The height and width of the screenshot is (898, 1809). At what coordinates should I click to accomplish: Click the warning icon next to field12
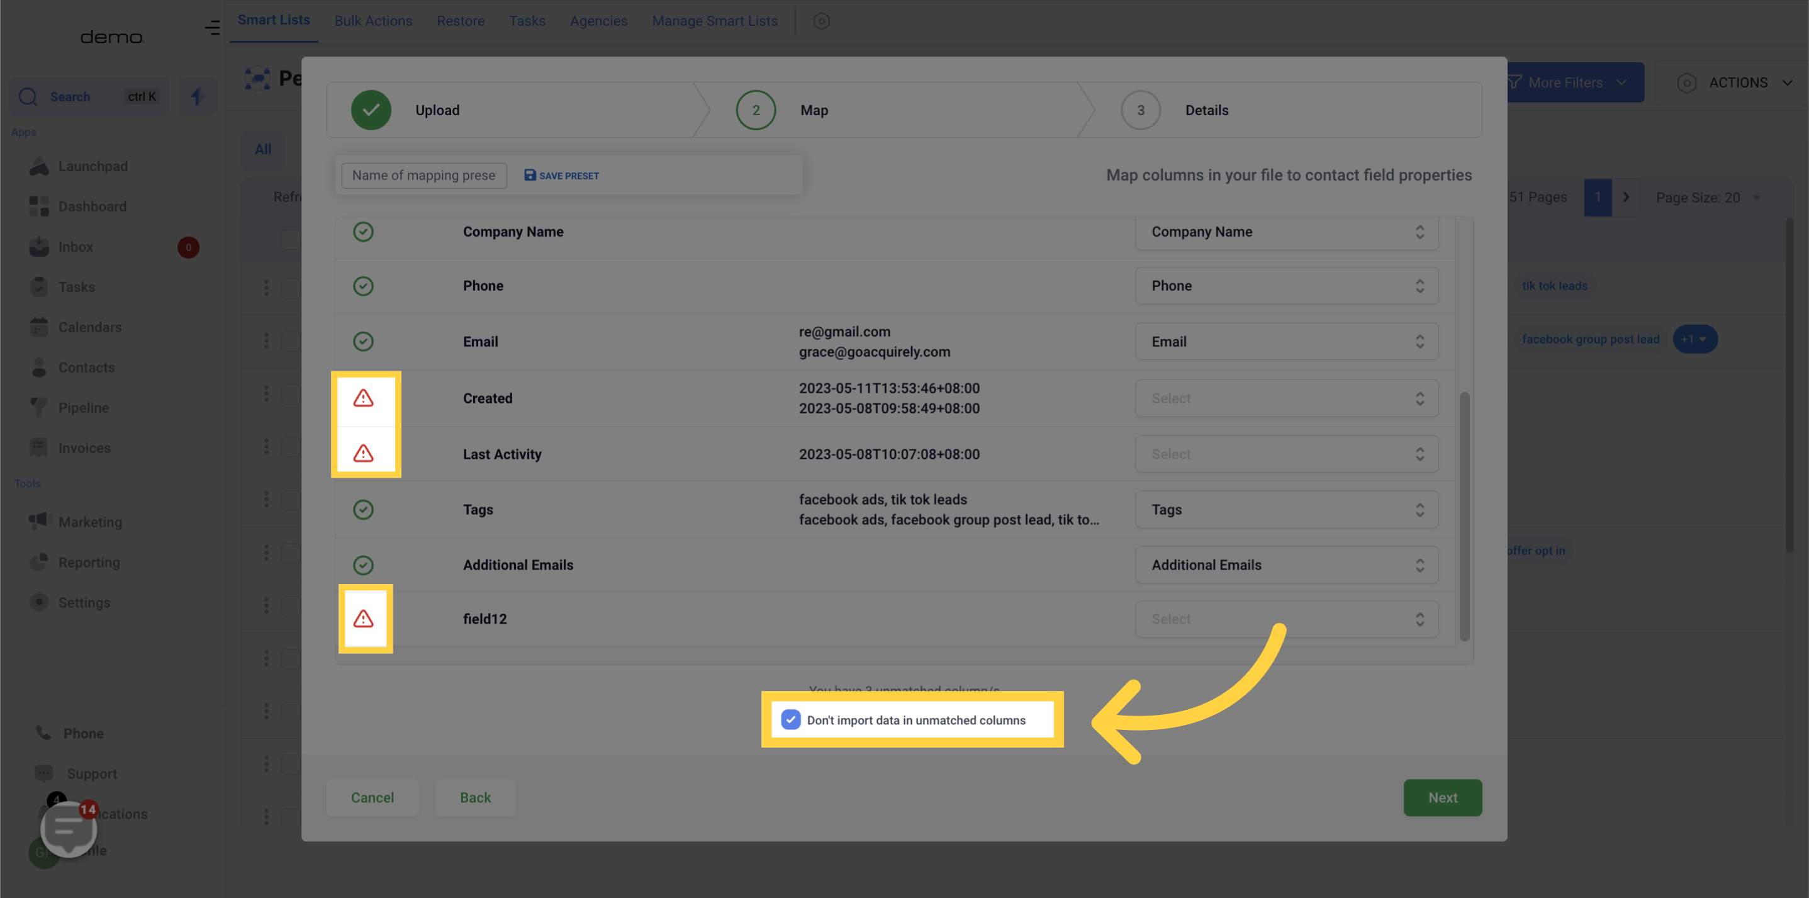click(x=364, y=619)
